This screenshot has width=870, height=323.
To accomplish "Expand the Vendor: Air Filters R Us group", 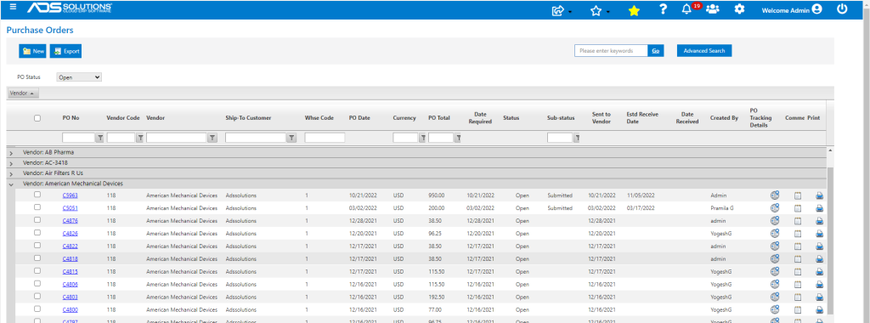I will point(11,173).
